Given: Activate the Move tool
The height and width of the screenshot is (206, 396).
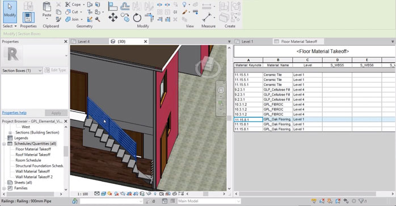Looking at the screenshot, I should point(113,18).
